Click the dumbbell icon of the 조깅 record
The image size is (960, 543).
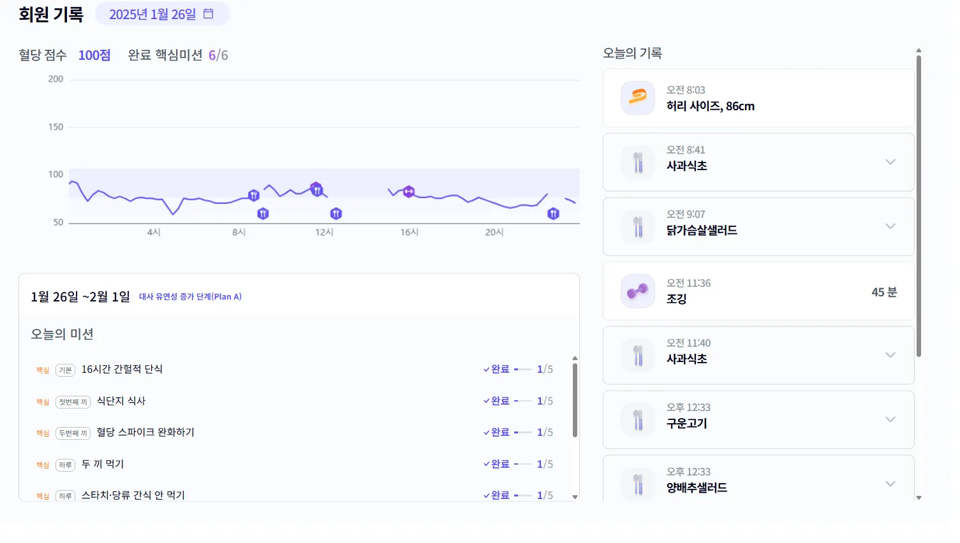638,291
